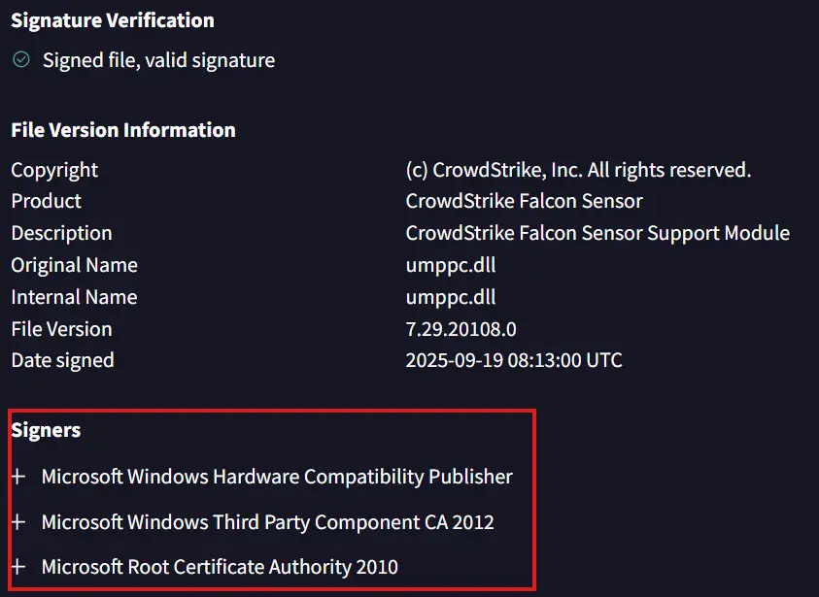The width and height of the screenshot is (819, 597).
Task: Click the Original Name value umppc.dll
Action: pos(451,265)
